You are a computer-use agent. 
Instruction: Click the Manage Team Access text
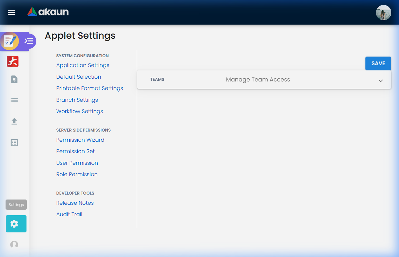258,80
